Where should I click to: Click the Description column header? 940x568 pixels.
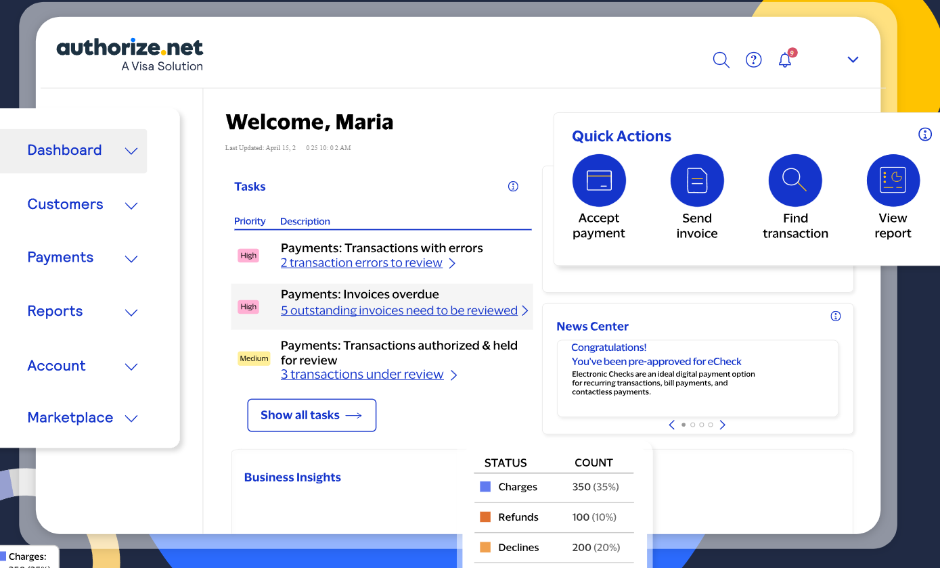point(305,221)
